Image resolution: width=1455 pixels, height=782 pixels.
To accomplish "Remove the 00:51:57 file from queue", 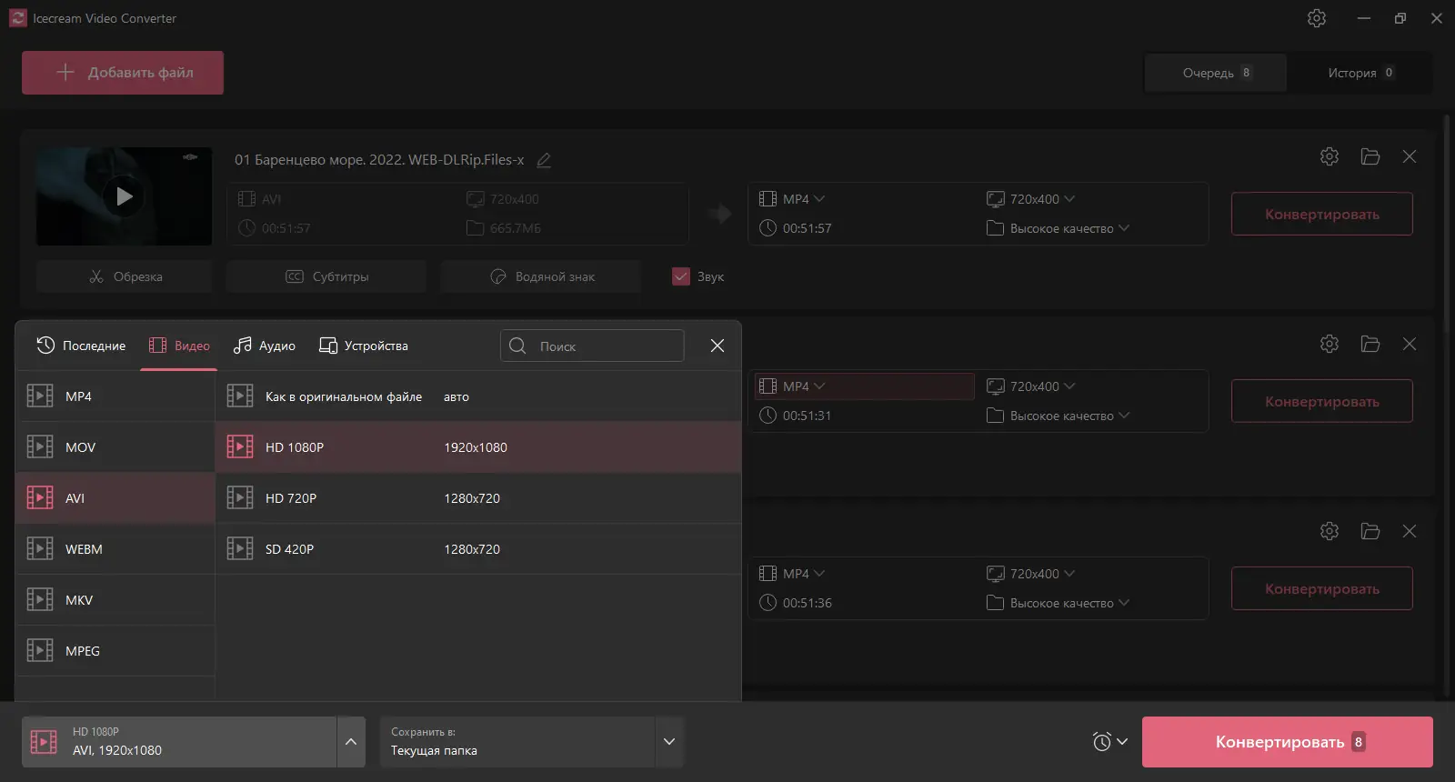I will coord(1410,156).
